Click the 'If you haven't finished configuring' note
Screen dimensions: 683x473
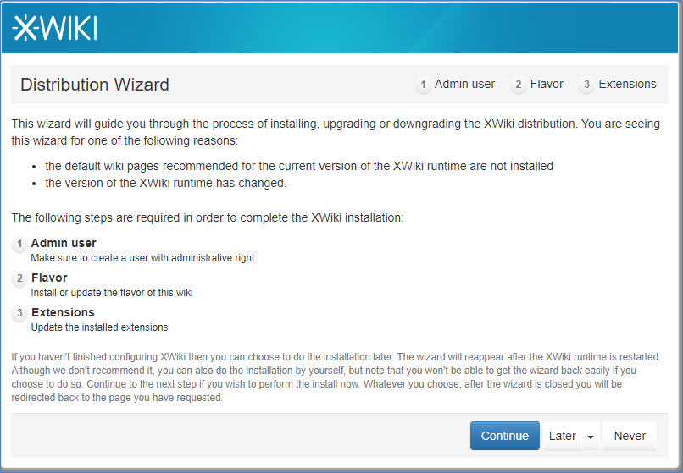(x=336, y=377)
